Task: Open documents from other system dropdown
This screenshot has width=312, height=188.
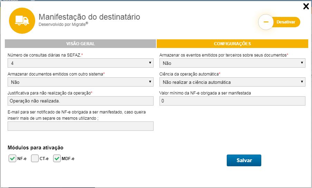Action: [80, 82]
